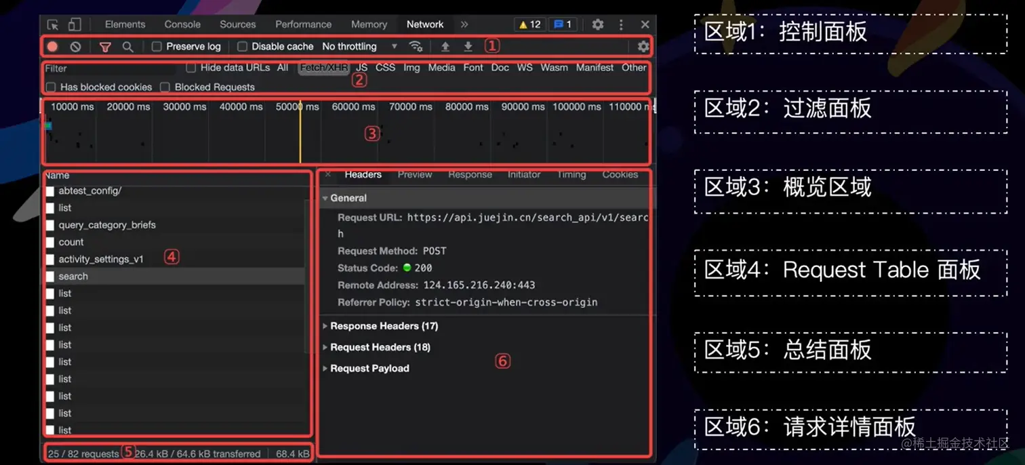Filter requests by WS
Image resolution: width=1025 pixels, height=465 pixels.
click(525, 68)
